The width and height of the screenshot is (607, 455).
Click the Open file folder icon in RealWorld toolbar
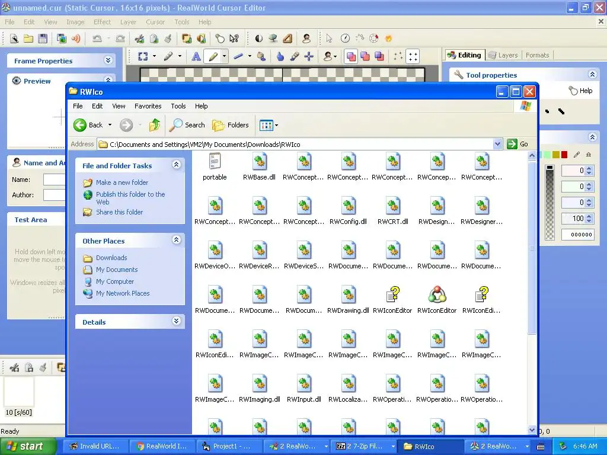point(28,39)
